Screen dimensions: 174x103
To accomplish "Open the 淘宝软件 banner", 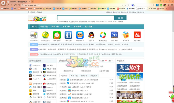I will click(130, 68).
